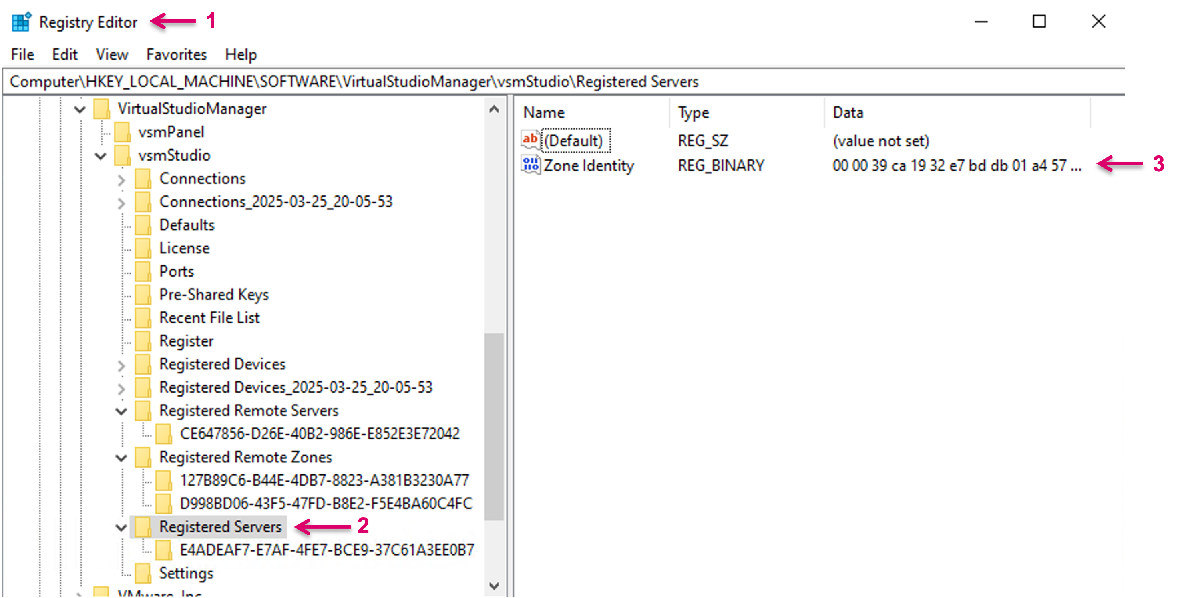Image resolution: width=1180 pixels, height=598 pixels.
Task: Click the Pre-Shared Keys folder icon
Action: pyautogui.click(x=143, y=295)
